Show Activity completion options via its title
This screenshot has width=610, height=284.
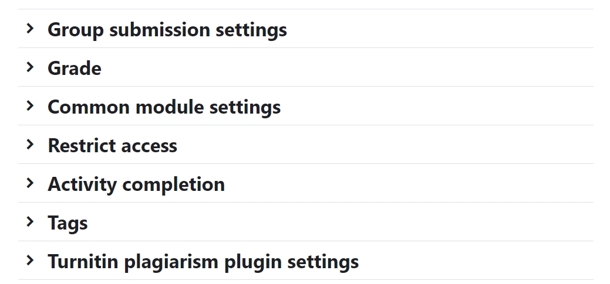[136, 184]
